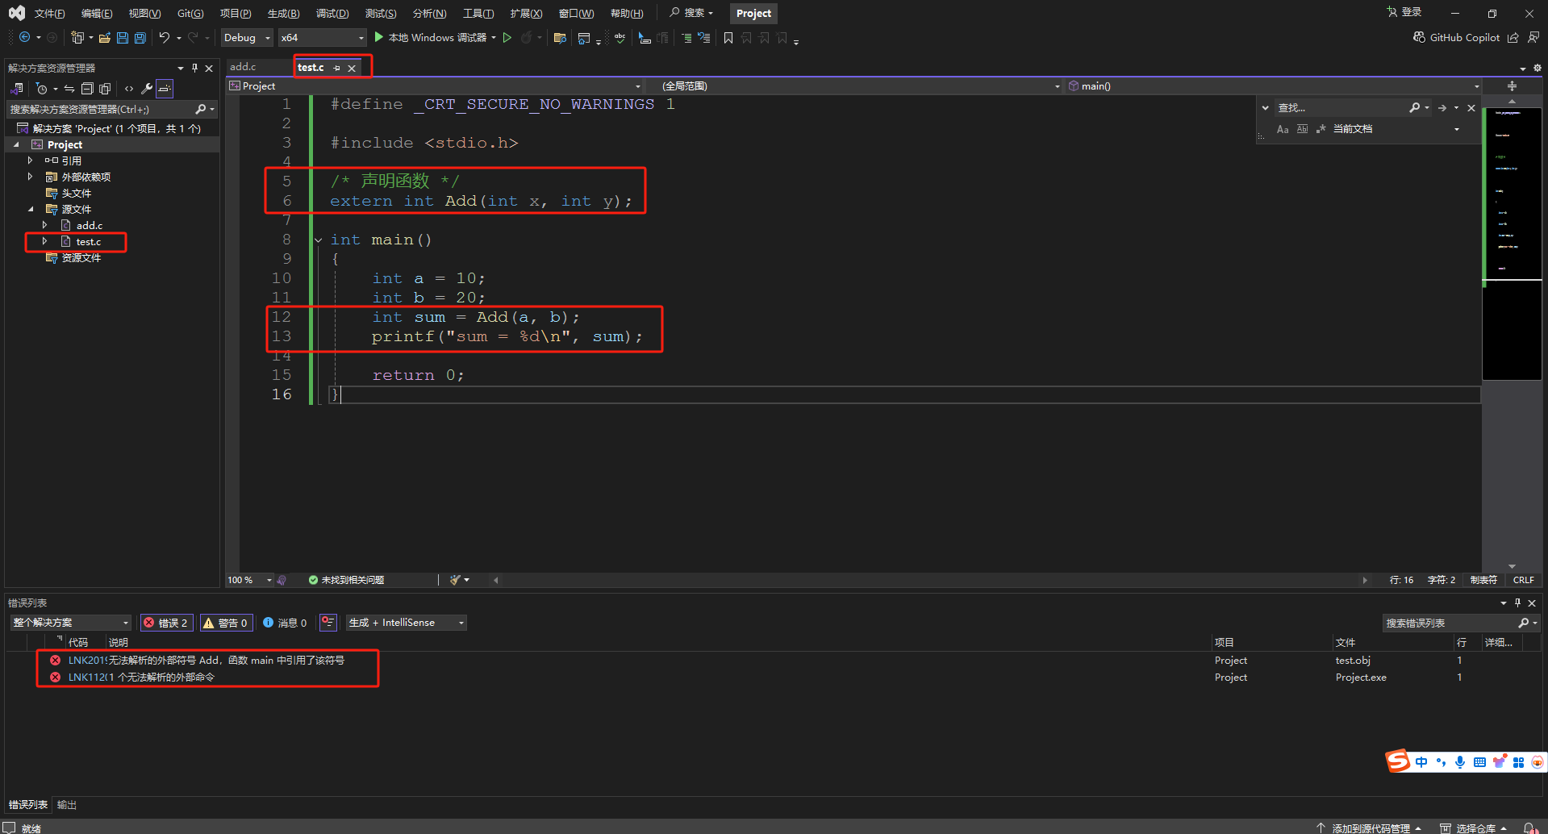1548x834 pixels.
Task: Click the navigate backward arrow icon
Action: 24,37
